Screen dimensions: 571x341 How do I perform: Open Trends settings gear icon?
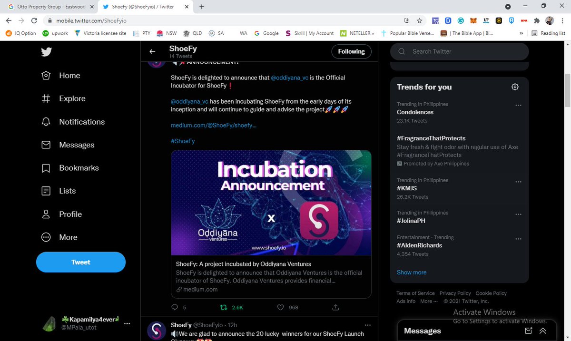(x=515, y=87)
